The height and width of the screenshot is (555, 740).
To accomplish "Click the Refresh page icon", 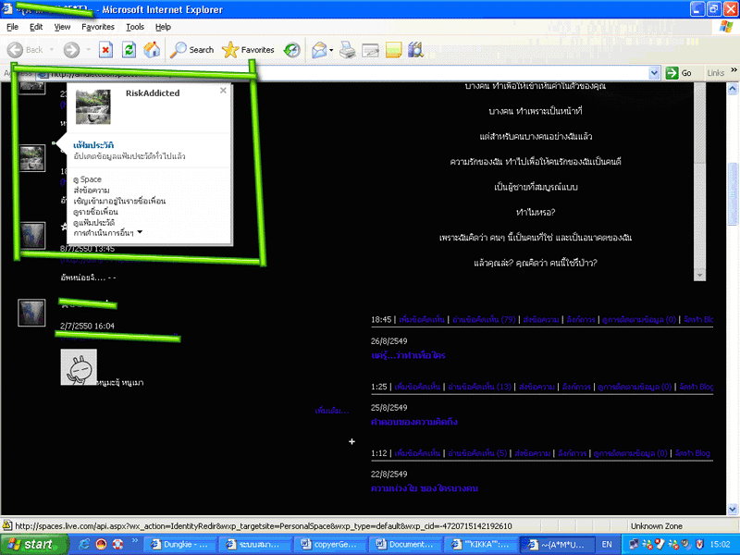I will (x=128, y=50).
